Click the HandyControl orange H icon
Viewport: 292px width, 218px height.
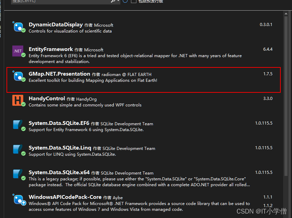[x=18, y=101]
